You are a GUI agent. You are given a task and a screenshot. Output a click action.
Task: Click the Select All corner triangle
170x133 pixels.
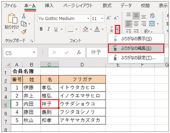(x=8, y=65)
